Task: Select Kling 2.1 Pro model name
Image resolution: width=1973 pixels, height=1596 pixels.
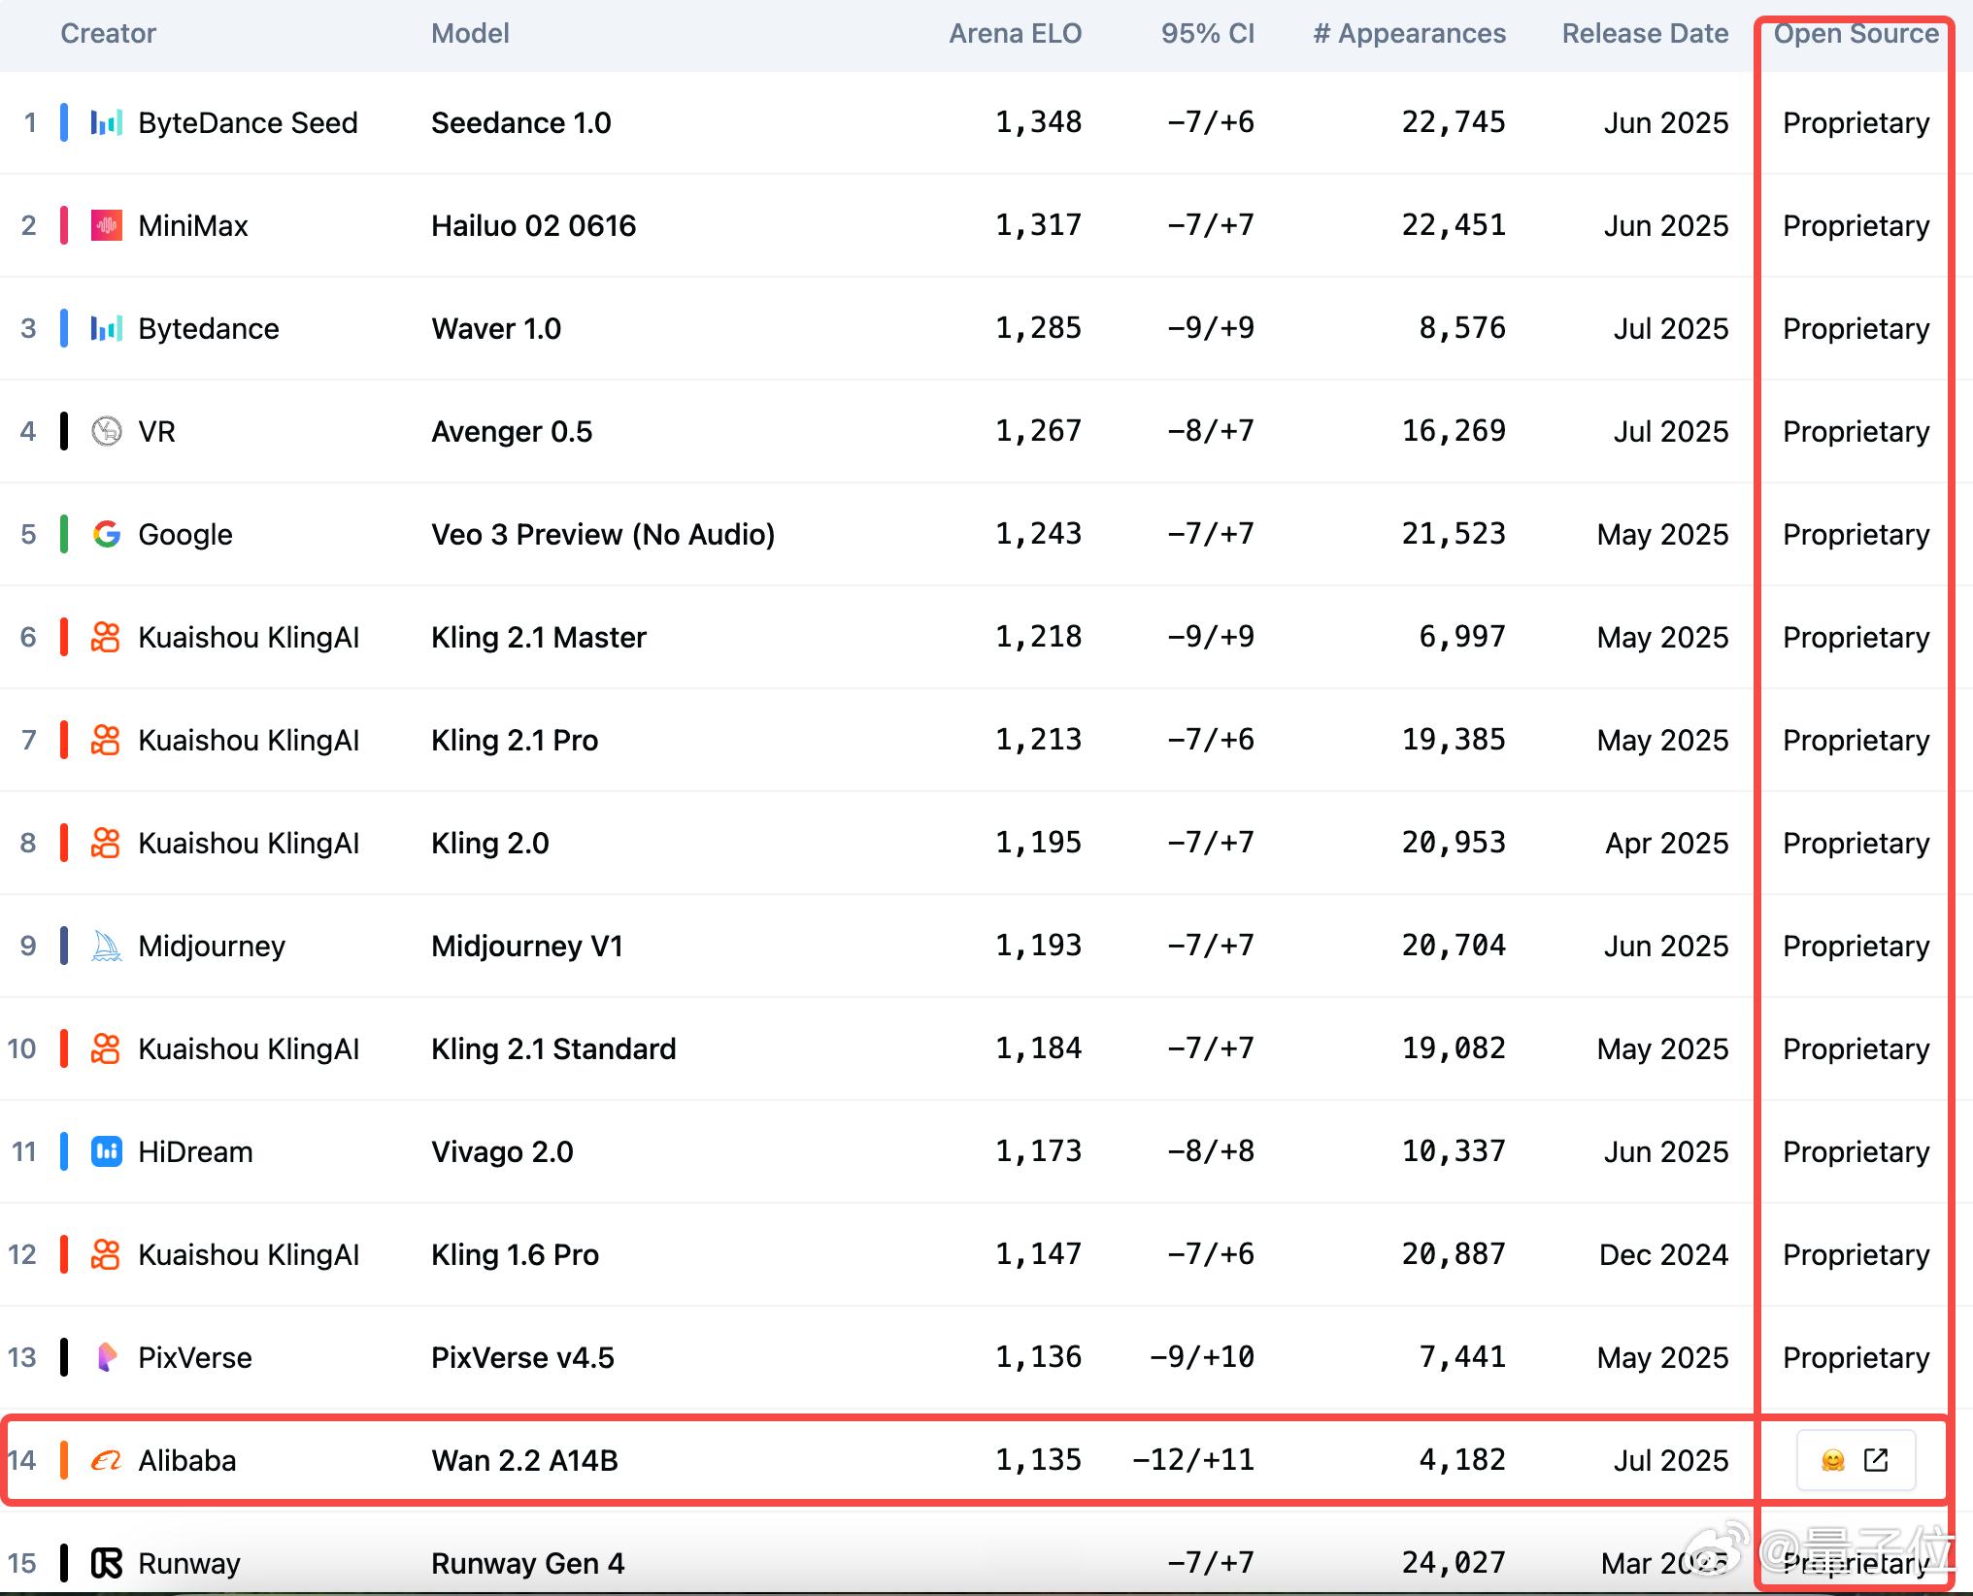Action: tap(515, 741)
